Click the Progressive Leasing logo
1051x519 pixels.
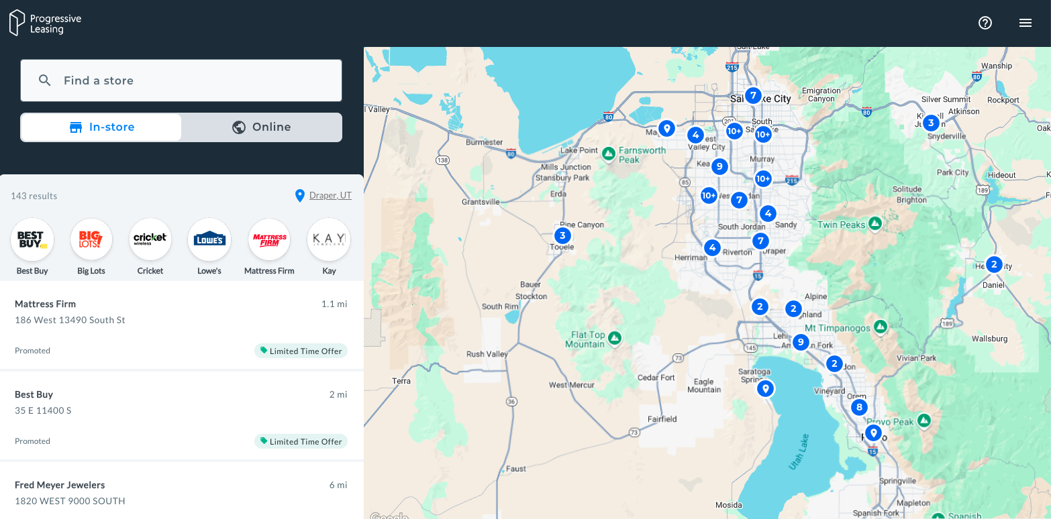(45, 23)
